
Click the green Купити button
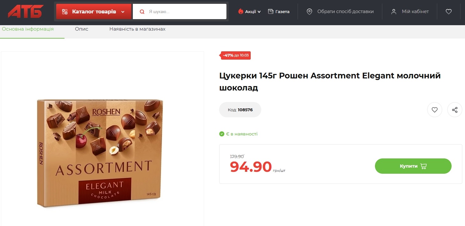(413, 166)
